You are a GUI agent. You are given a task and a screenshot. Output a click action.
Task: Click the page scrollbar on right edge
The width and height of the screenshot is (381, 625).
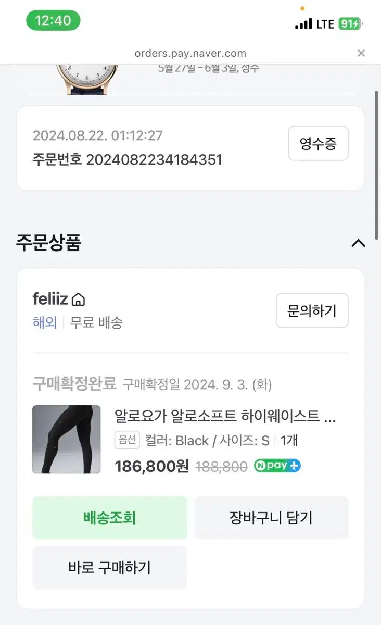tap(376, 165)
